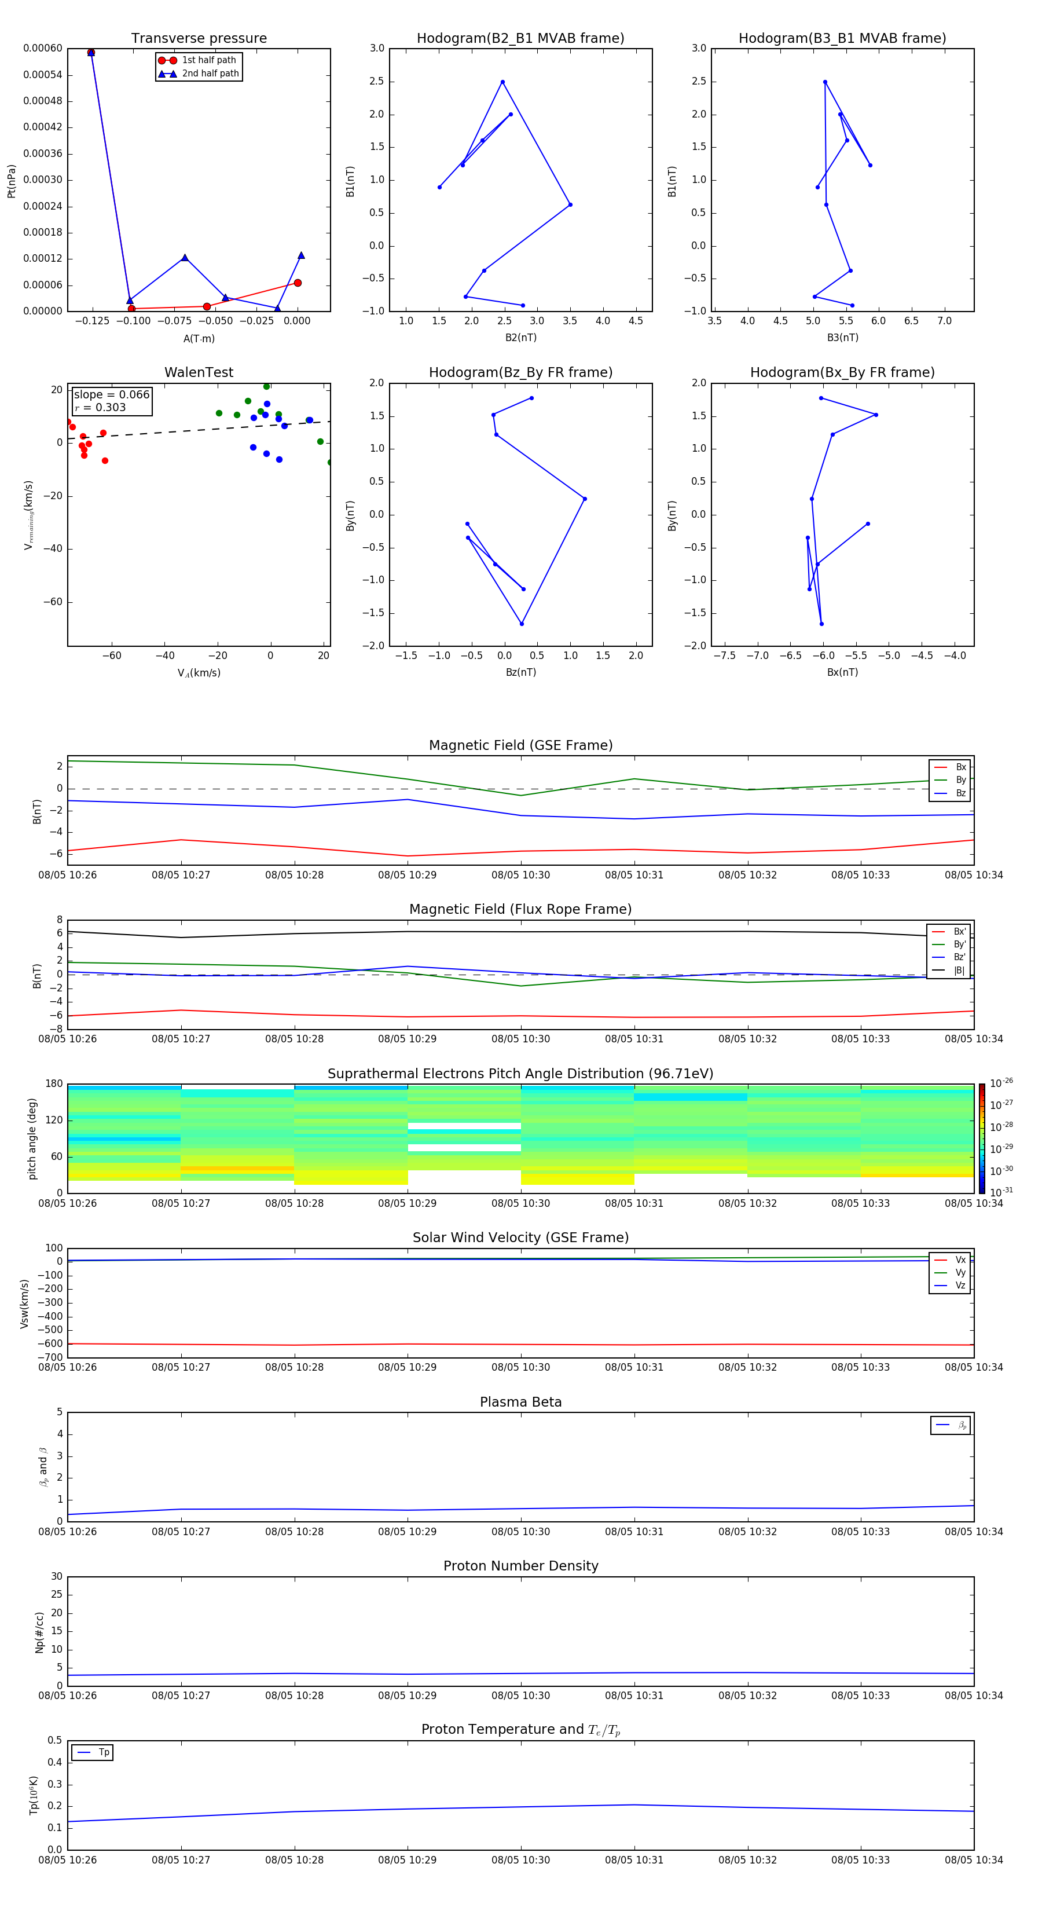Click the "B3(nT)" x-axis label
The width and height of the screenshot is (1042, 1911).
842,338
